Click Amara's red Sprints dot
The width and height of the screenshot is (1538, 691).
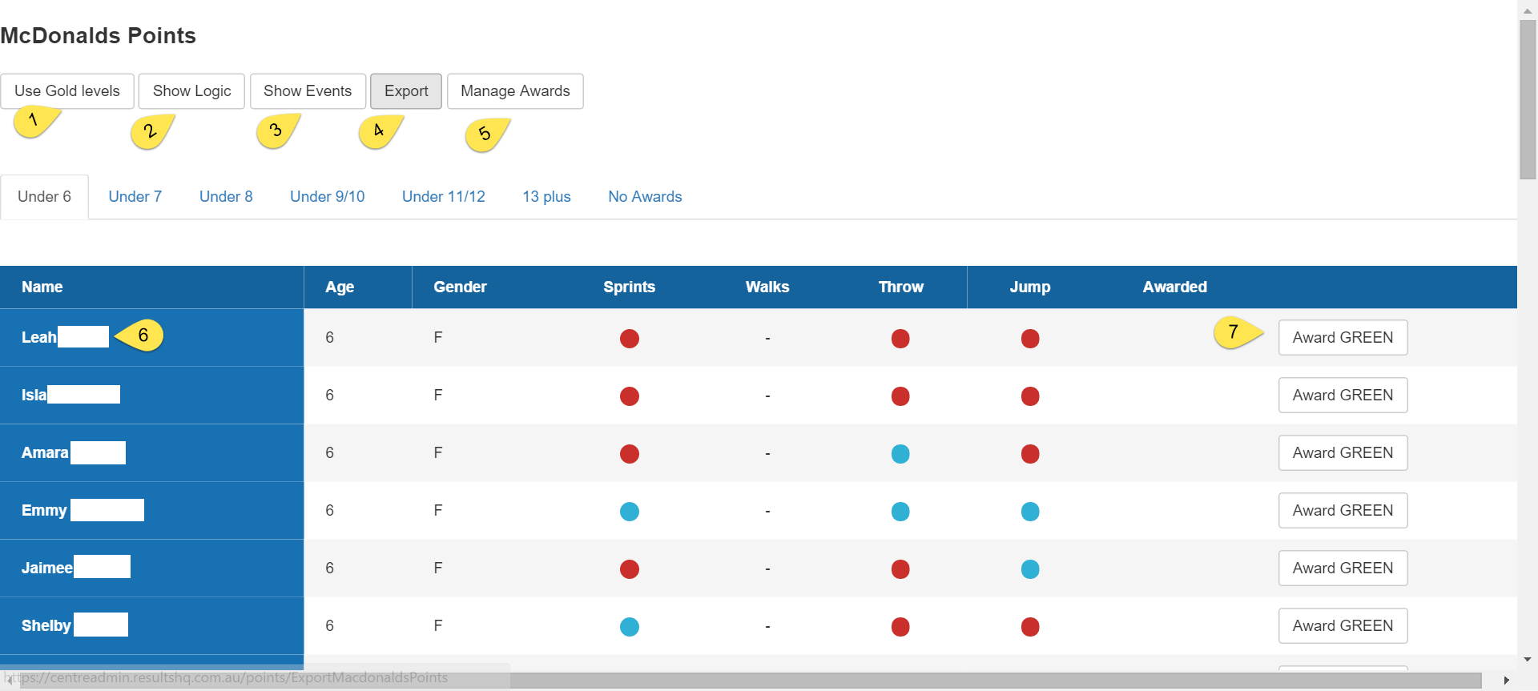[x=630, y=454]
